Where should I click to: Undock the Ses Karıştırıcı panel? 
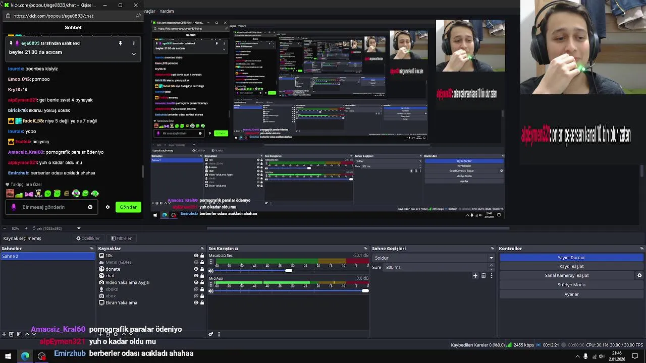coord(366,249)
